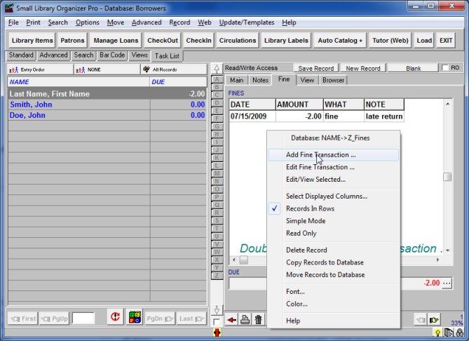Open the NONE secondary sort dropdown
Viewport: 469px width, 341px height.
pyautogui.click(x=107, y=69)
